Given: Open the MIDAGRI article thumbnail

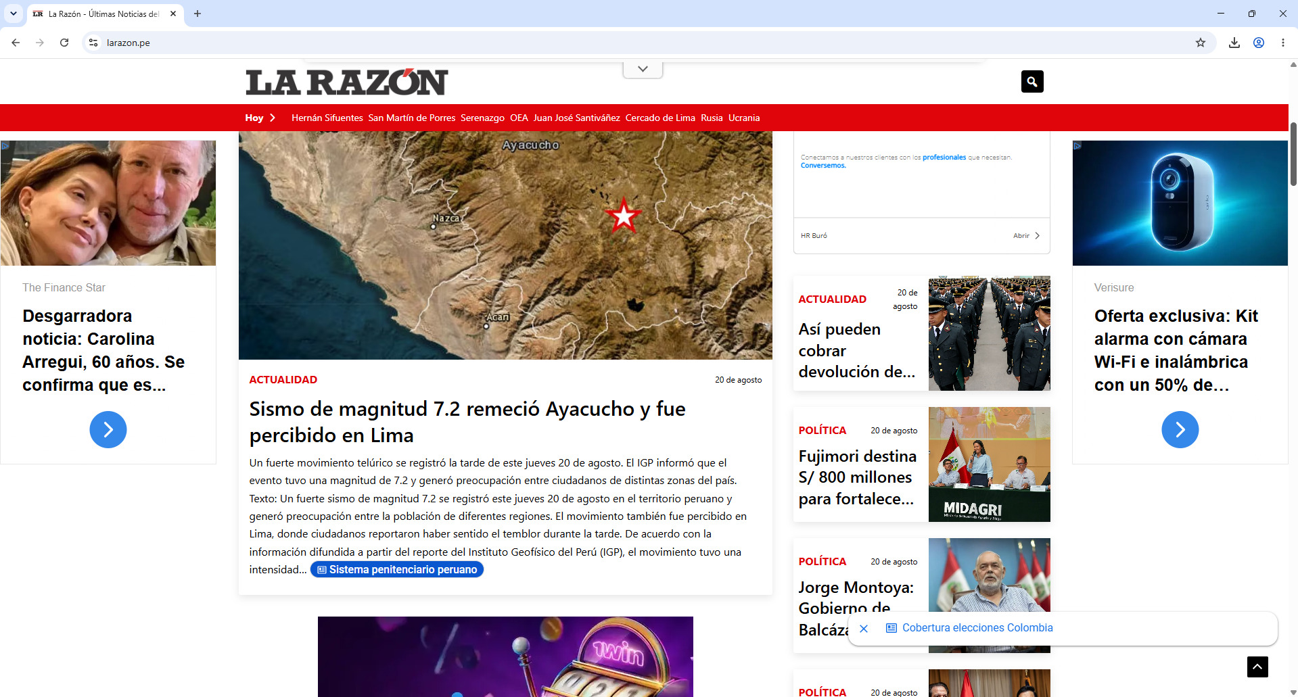Looking at the screenshot, I should tap(990, 464).
